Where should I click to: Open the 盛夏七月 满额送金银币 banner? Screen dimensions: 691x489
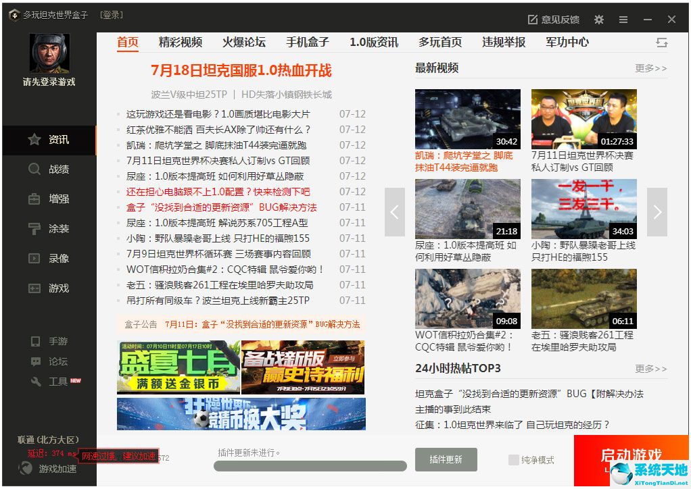click(178, 367)
